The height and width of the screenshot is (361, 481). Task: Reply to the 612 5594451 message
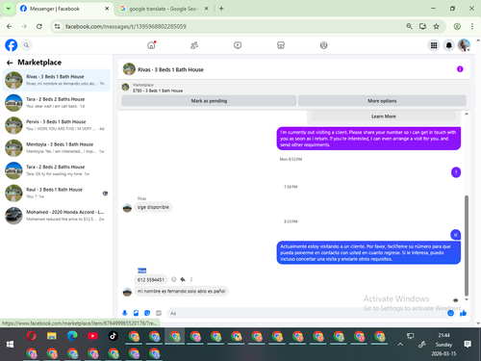183,279
